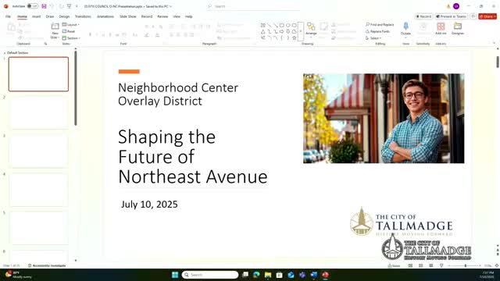Image resolution: width=500 pixels, height=281 pixels.
Task: Click Reset slide button
Action: point(69,31)
